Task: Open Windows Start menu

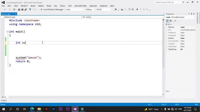Action: point(3,109)
